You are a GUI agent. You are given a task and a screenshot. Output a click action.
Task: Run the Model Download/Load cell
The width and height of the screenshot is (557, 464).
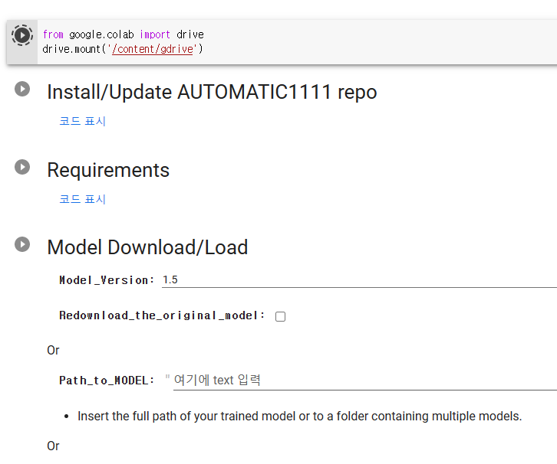click(22, 244)
